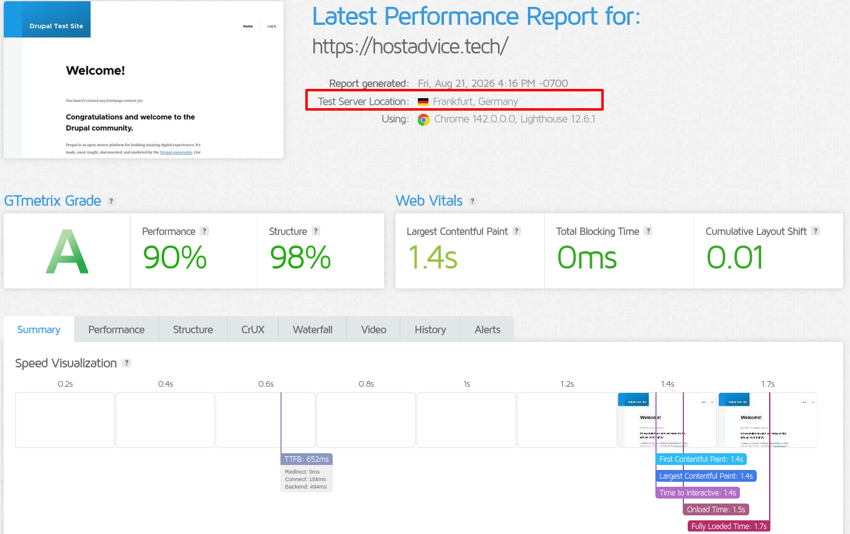Click Fully Loaded Time: 1.7s marker
Image resolution: width=850 pixels, height=534 pixels.
729,527
